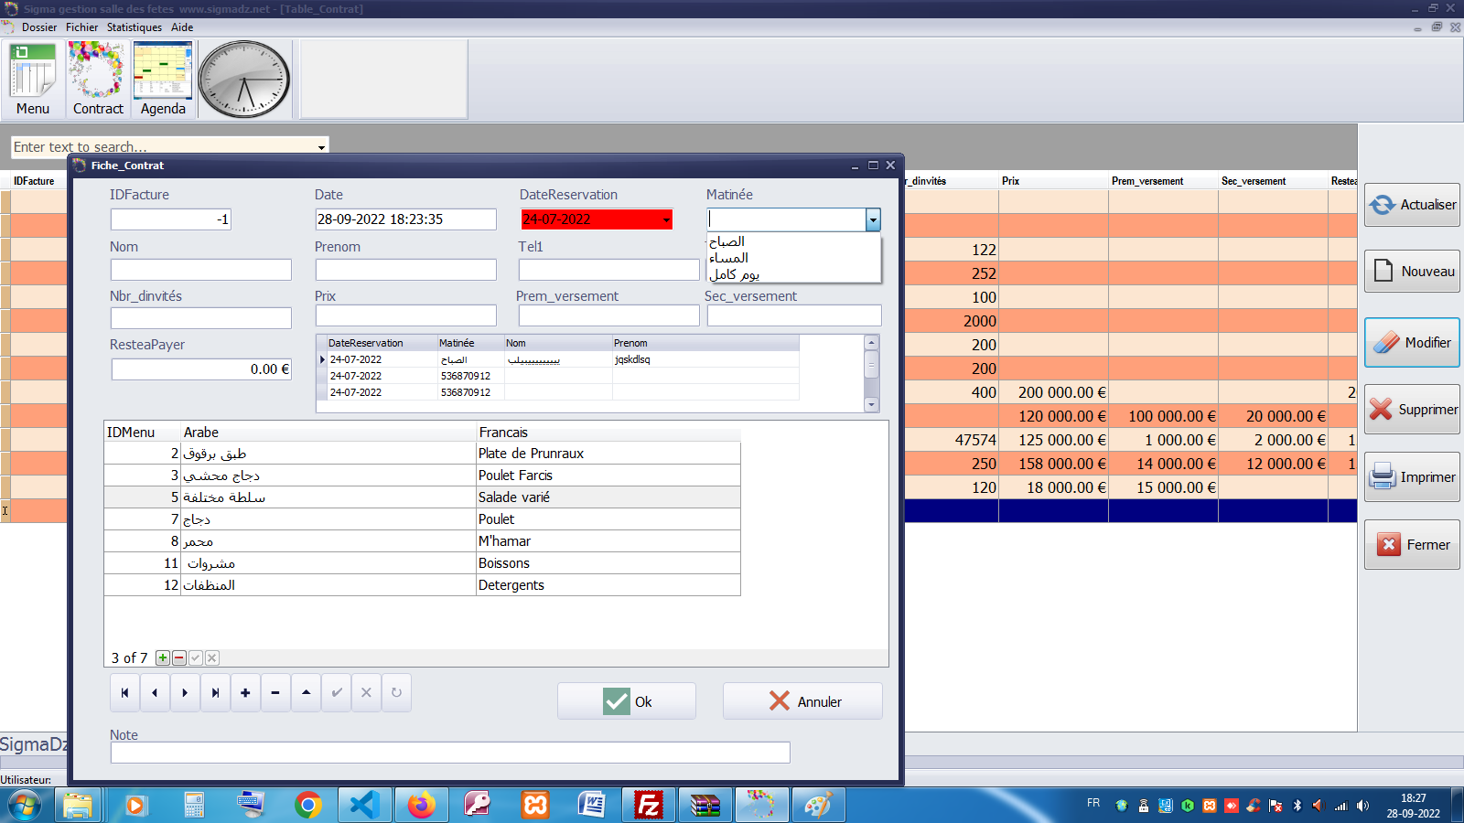Open the Menu toolbar icon
The image size is (1464, 823).
[x=33, y=80]
